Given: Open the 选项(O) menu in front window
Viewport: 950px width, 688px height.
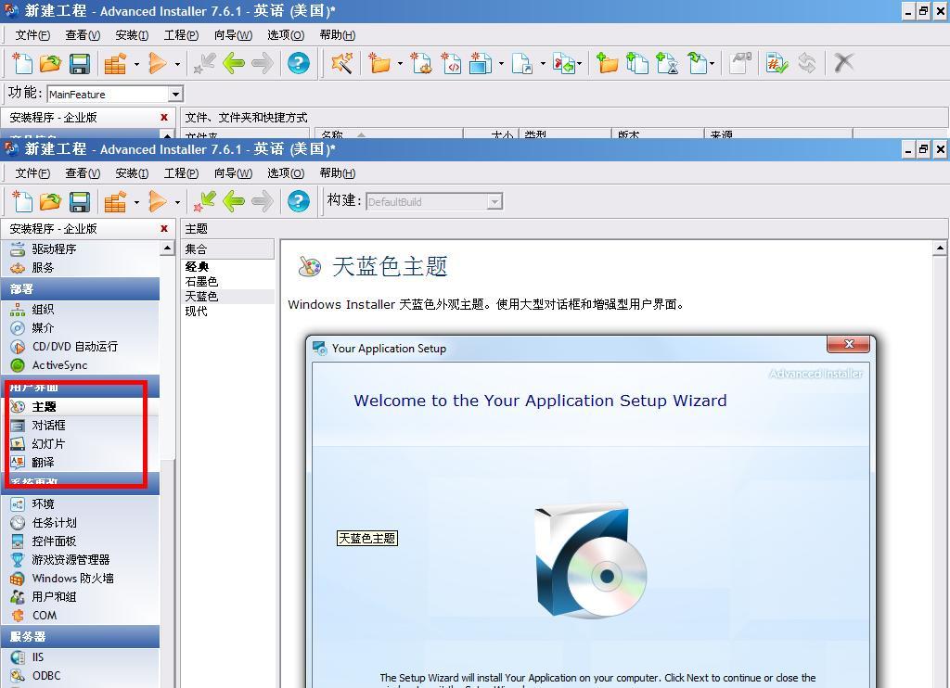Looking at the screenshot, I should [286, 173].
